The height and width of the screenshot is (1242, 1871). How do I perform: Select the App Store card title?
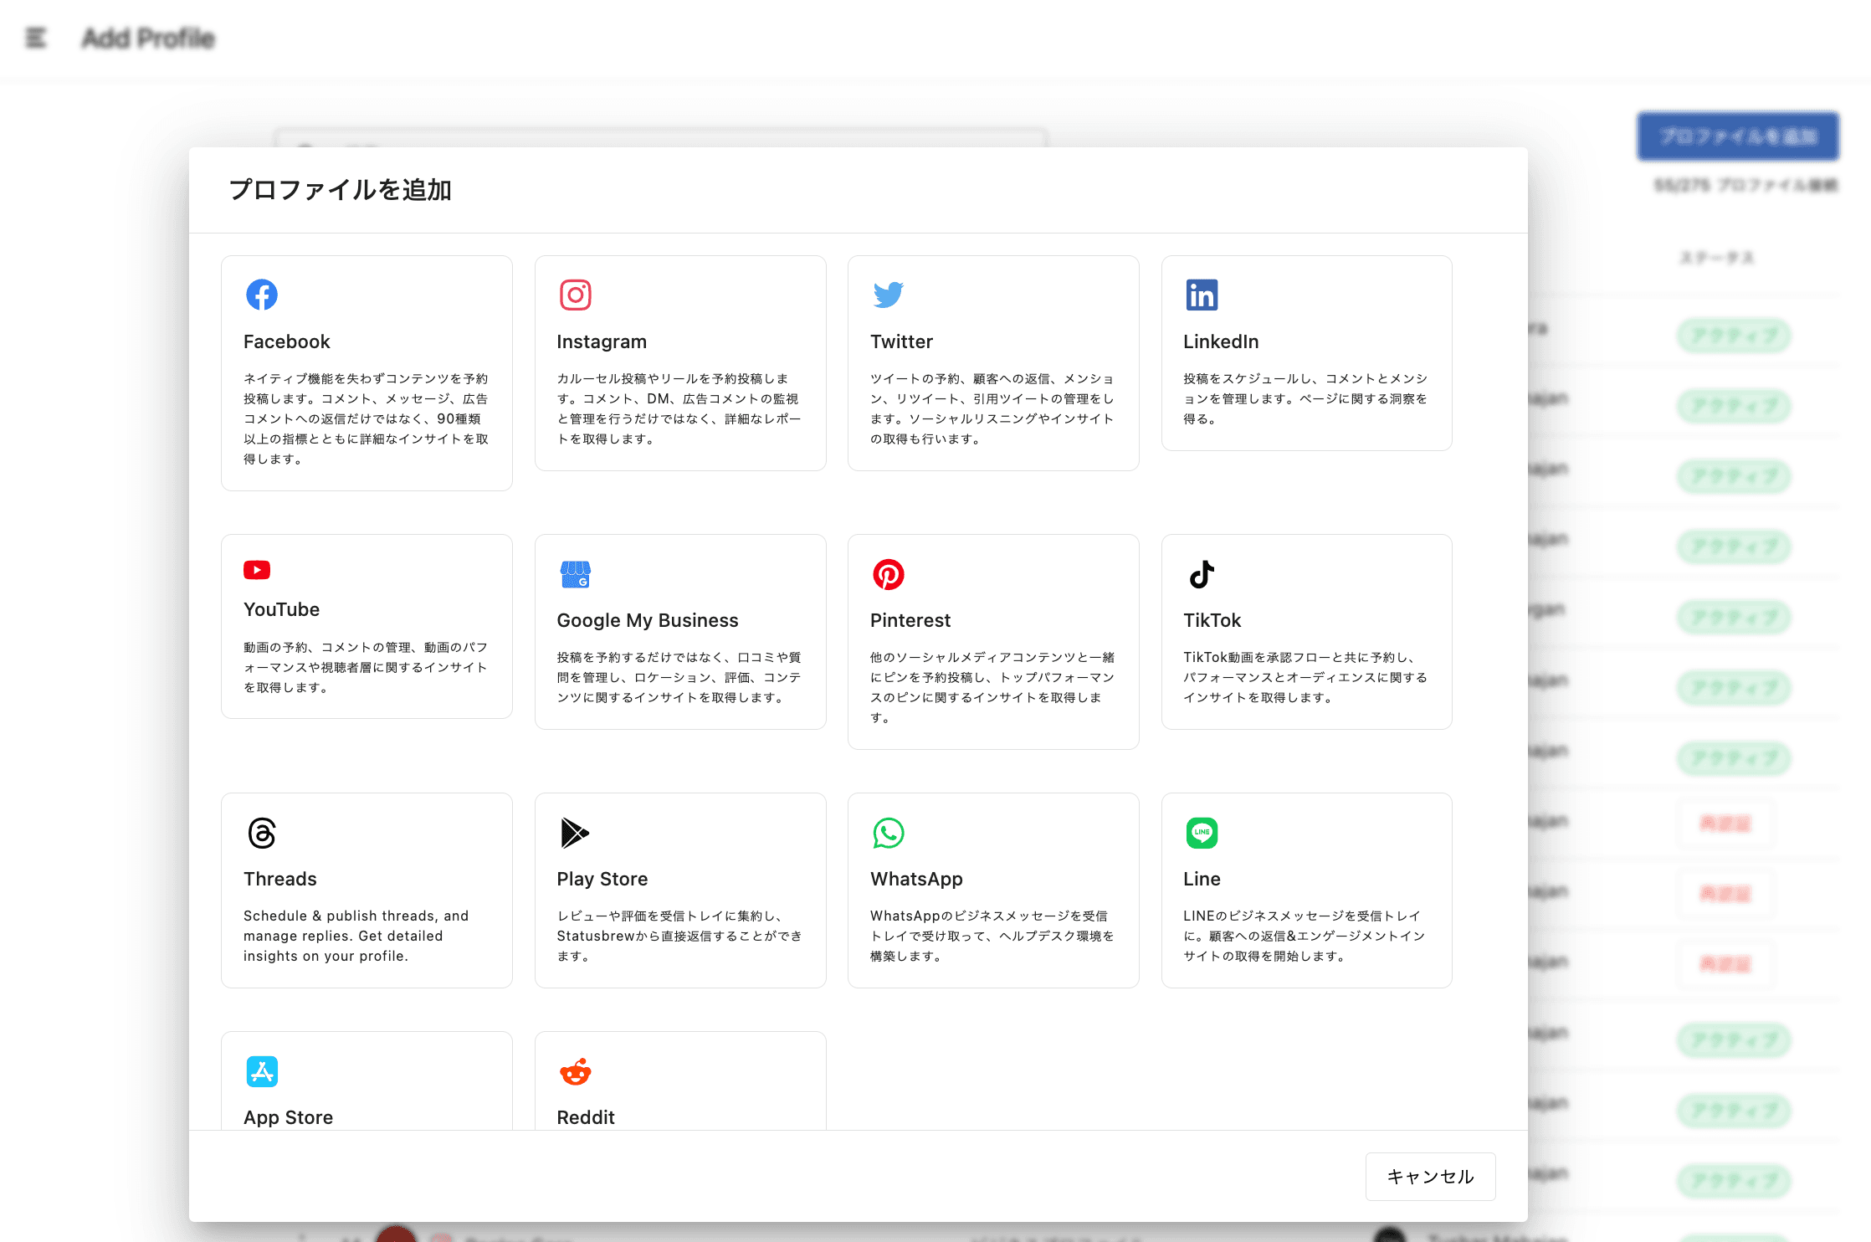coord(288,1117)
